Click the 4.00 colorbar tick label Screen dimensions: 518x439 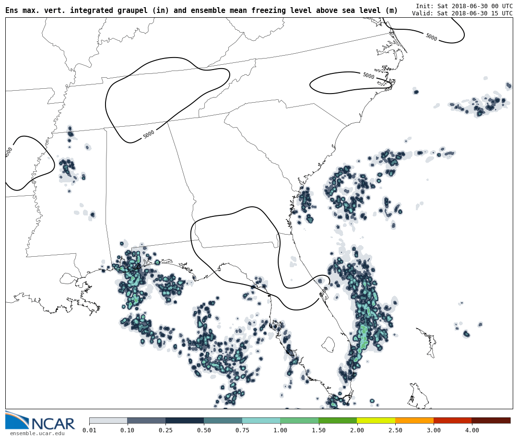[472, 430]
